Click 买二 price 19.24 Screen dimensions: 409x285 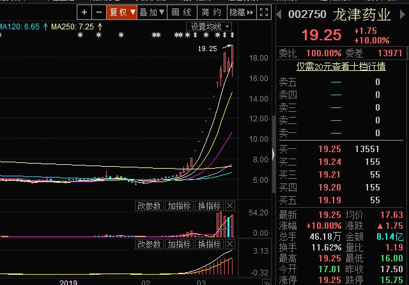(330, 162)
